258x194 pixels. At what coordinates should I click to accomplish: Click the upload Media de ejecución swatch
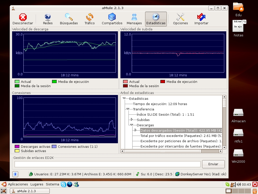pyautogui.click(x=163, y=82)
